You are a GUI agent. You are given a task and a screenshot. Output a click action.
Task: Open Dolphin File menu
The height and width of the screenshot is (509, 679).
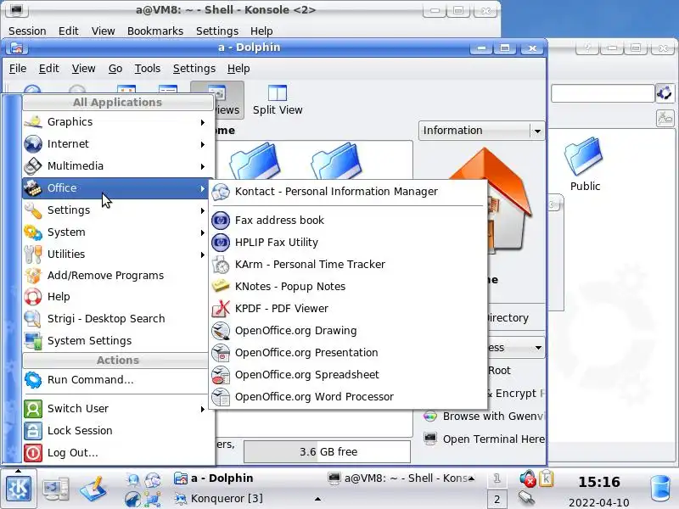point(18,69)
